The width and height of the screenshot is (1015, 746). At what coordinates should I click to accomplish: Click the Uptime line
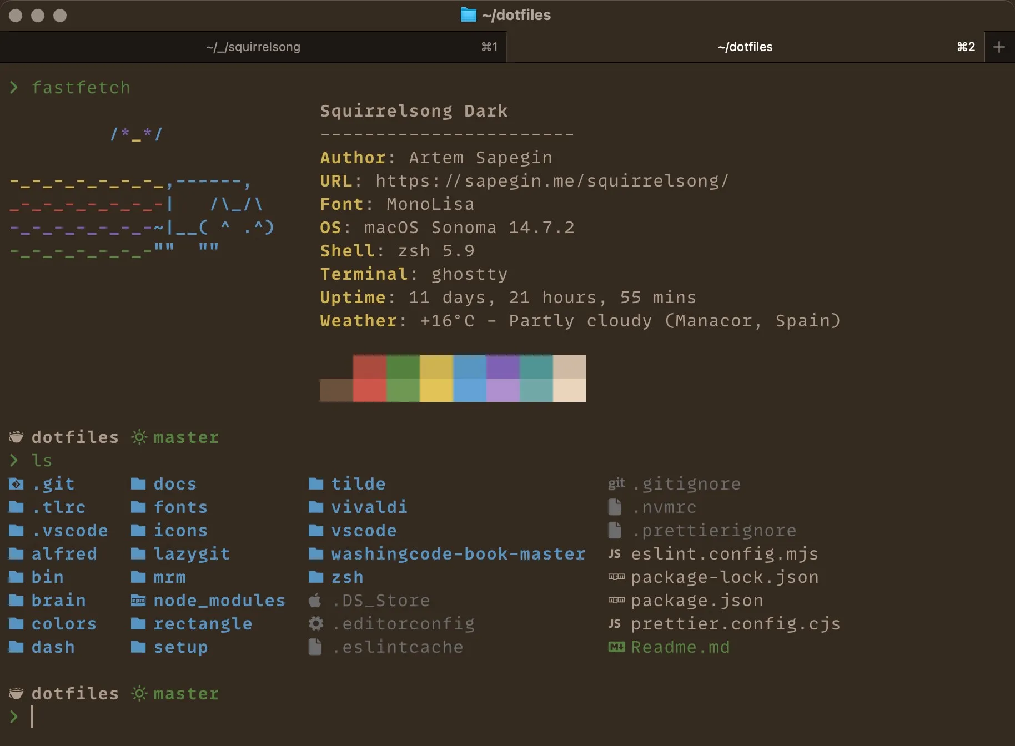pos(508,298)
